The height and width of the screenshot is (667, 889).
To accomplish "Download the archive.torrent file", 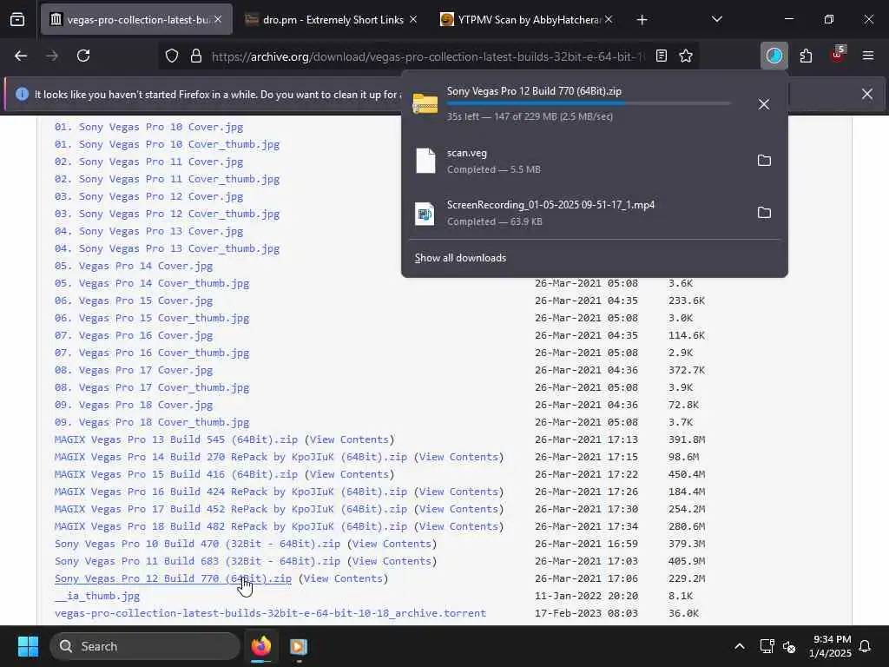I will pyautogui.click(x=270, y=614).
